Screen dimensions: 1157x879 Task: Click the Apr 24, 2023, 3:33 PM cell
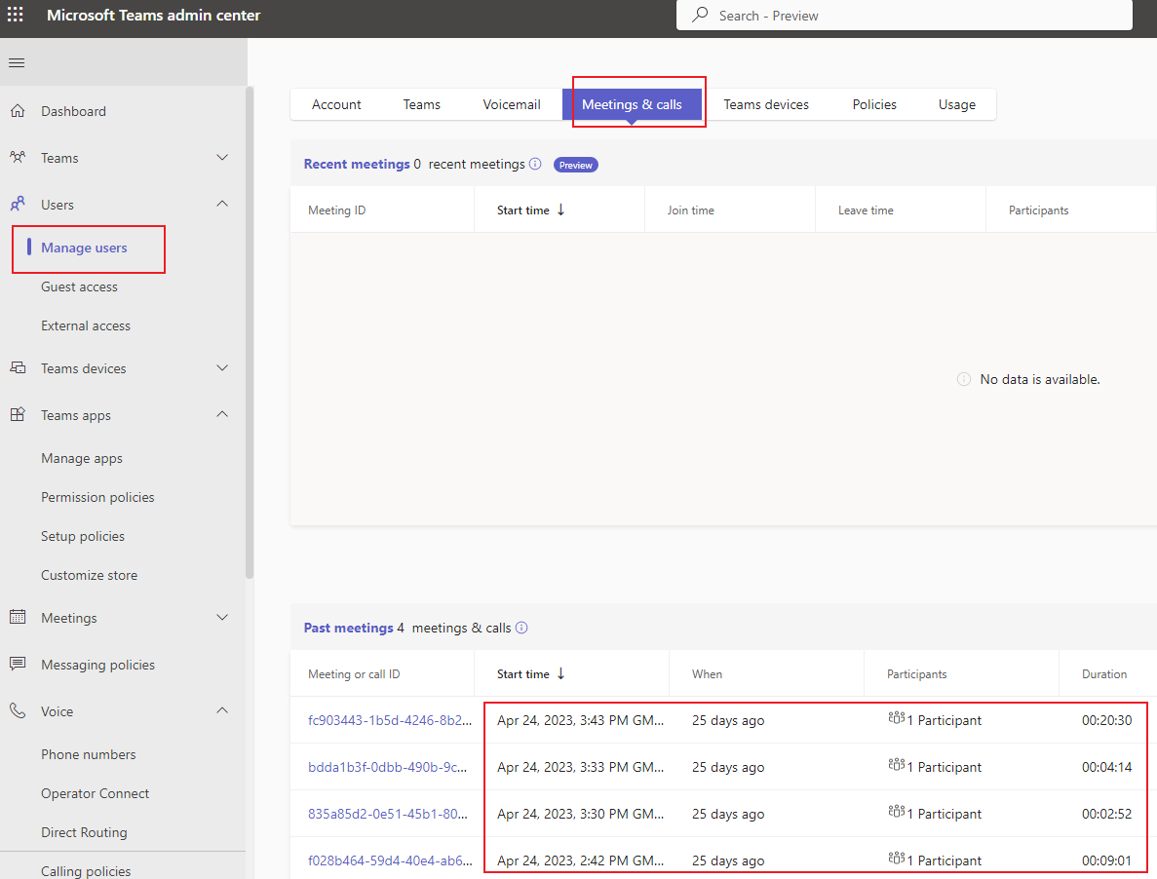point(580,767)
